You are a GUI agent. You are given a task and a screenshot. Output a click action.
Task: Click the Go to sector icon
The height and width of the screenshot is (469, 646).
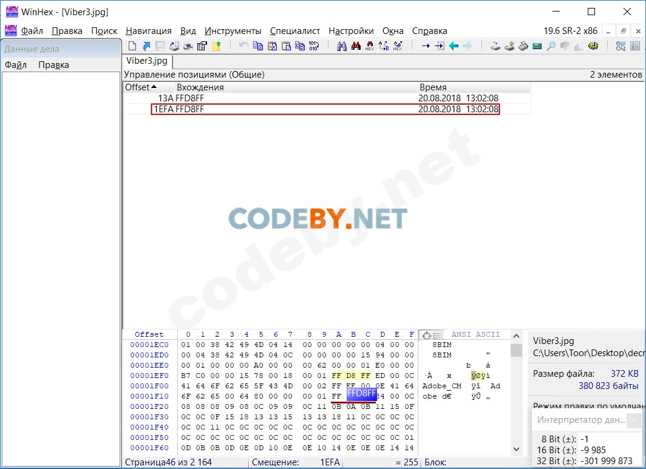pyautogui.click(x=440, y=46)
